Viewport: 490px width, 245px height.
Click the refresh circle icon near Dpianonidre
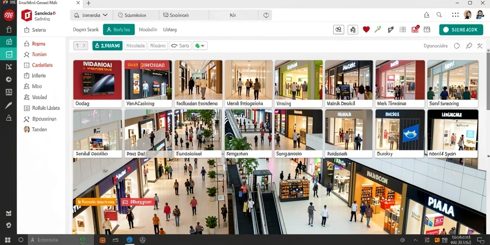point(457,46)
